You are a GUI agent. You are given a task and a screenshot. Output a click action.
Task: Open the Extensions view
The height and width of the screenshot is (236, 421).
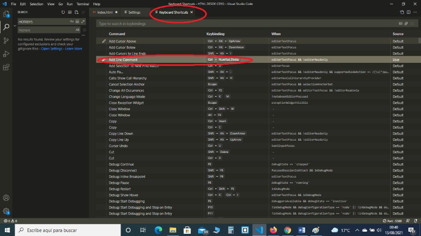(x=6, y=67)
